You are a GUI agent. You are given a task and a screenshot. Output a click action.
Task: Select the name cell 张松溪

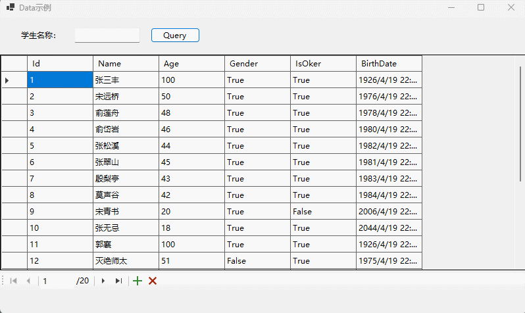pyautogui.click(x=126, y=145)
